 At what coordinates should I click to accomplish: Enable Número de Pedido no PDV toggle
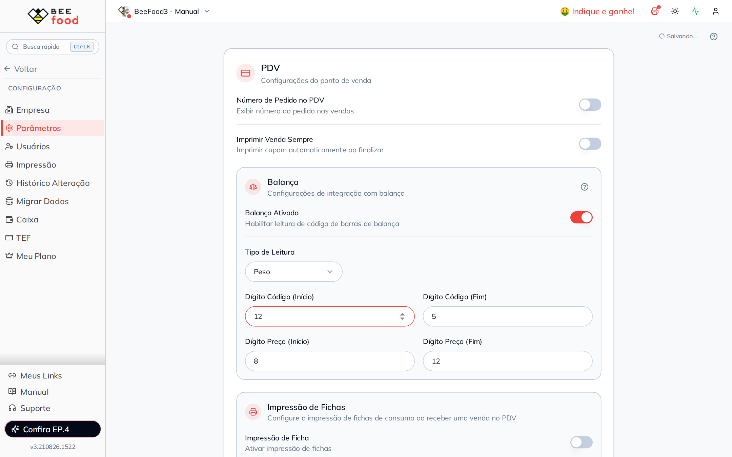tap(590, 105)
